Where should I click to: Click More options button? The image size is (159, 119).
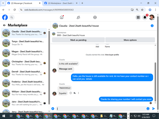click(130, 40)
